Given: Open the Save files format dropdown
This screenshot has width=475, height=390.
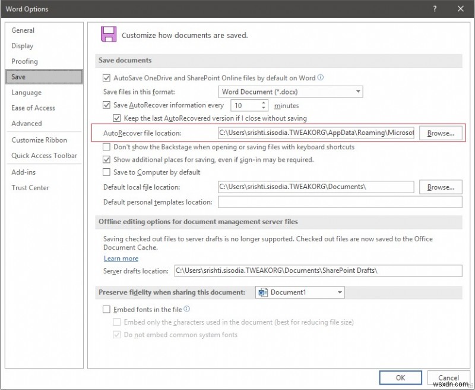Looking at the screenshot, I should click(359, 92).
